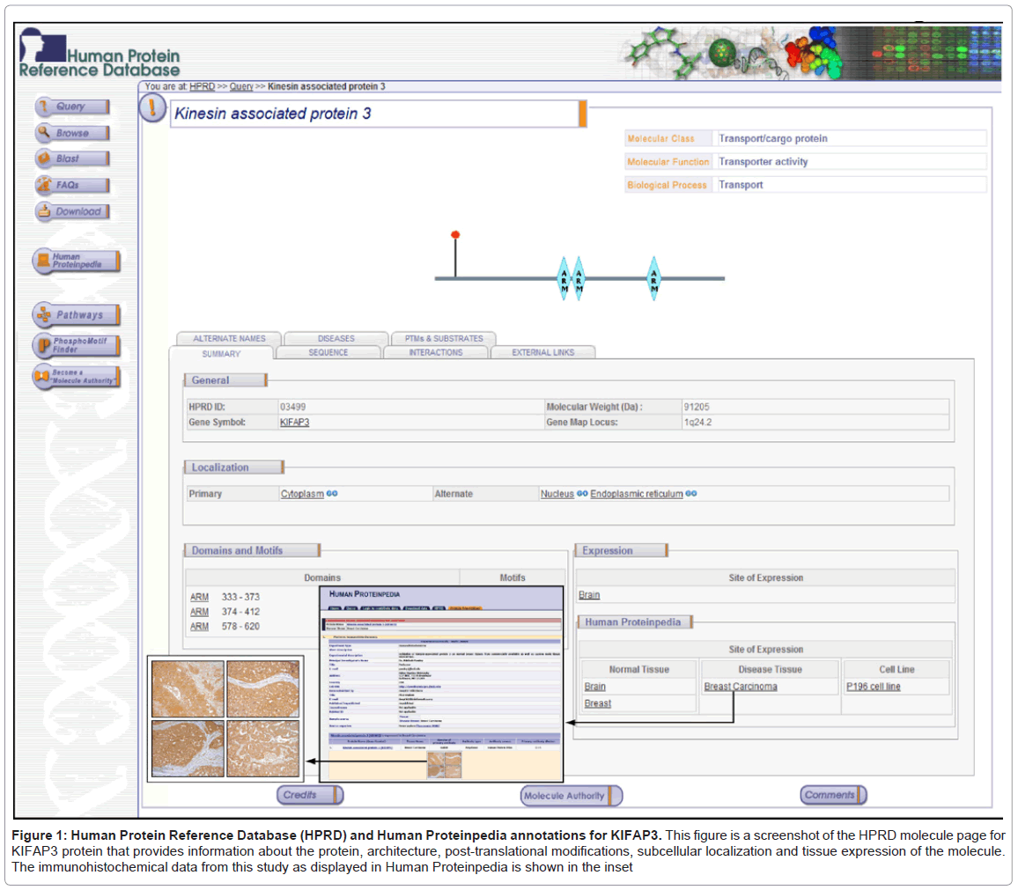This screenshot has height=890, width=1018.
Task: Open the Interactions tab
Action: tap(435, 352)
